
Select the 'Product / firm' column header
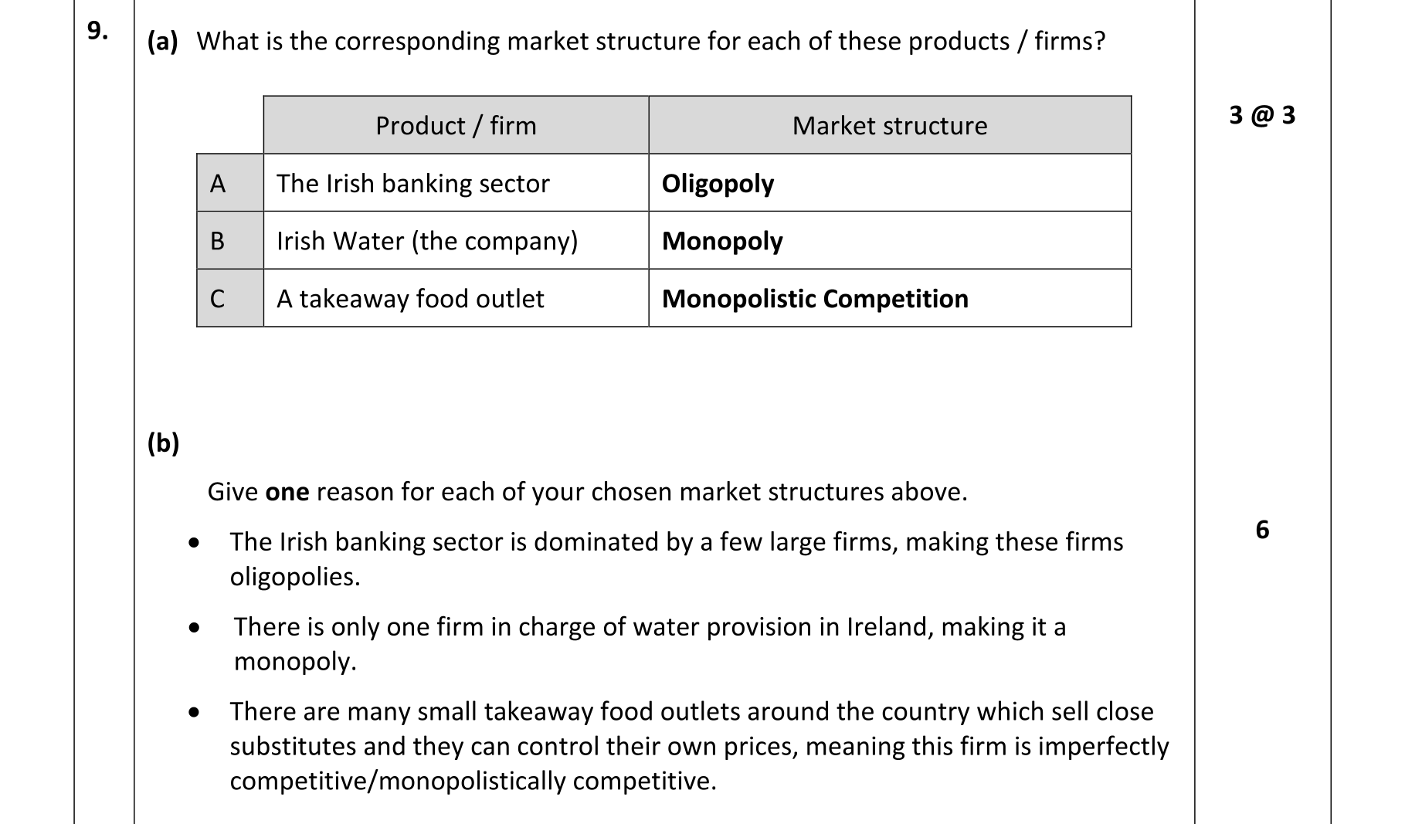tap(456, 125)
